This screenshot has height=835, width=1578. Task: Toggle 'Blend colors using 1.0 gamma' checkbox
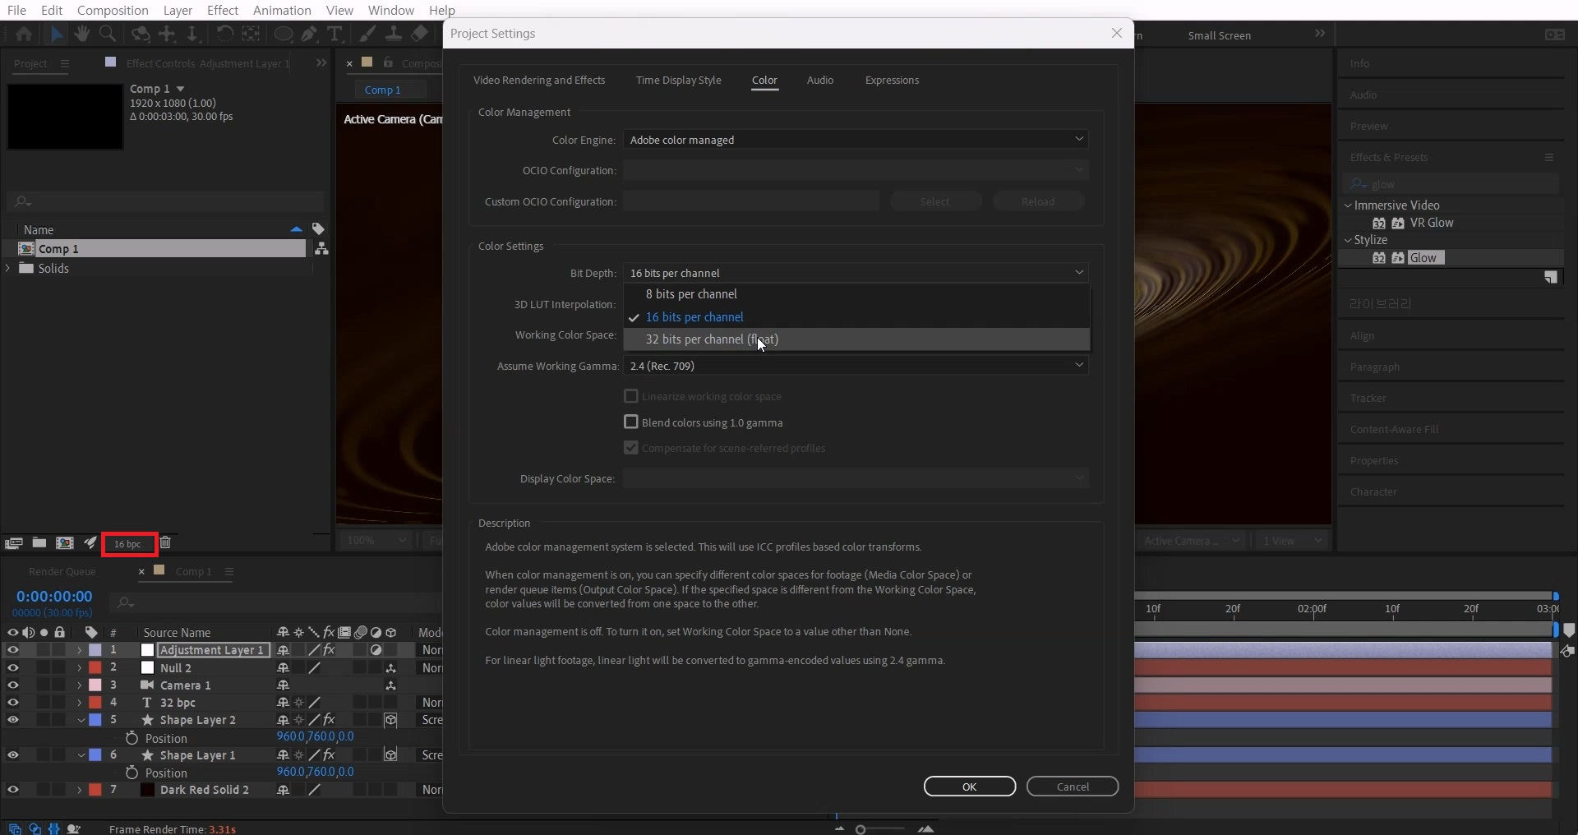[631, 422]
